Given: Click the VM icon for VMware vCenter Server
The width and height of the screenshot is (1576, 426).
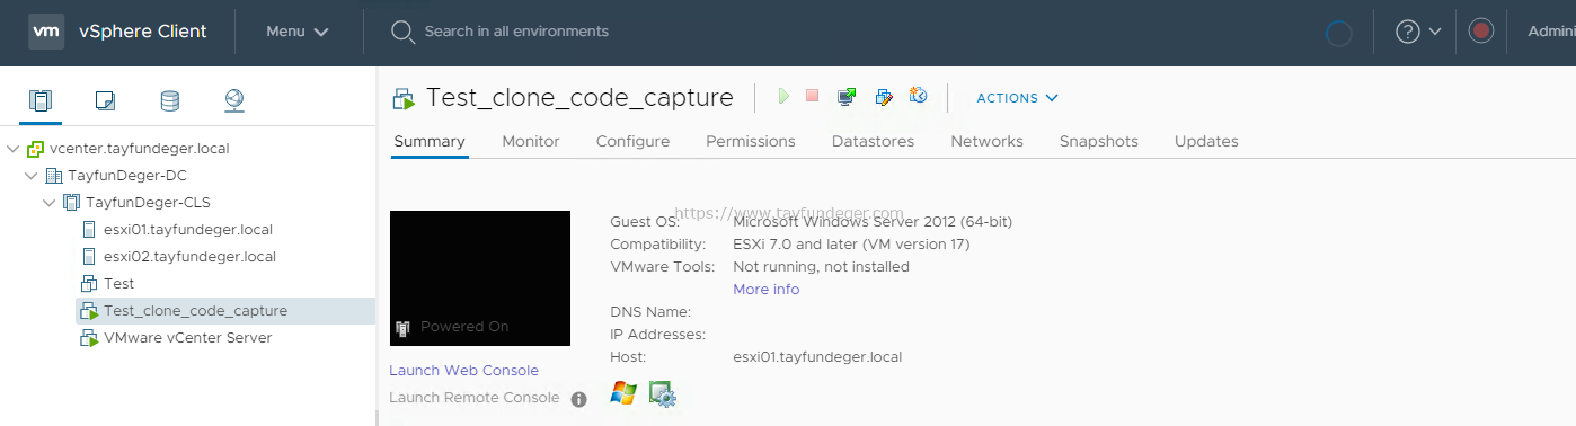Looking at the screenshot, I should click(88, 338).
